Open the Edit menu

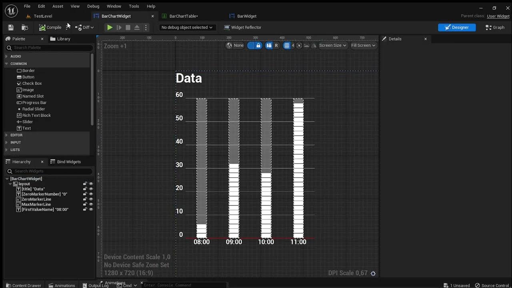tap(41, 6)
